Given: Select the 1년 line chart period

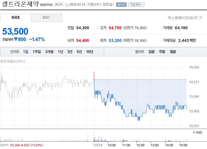Looking at the screenshot, I should [x=60, y=52].
